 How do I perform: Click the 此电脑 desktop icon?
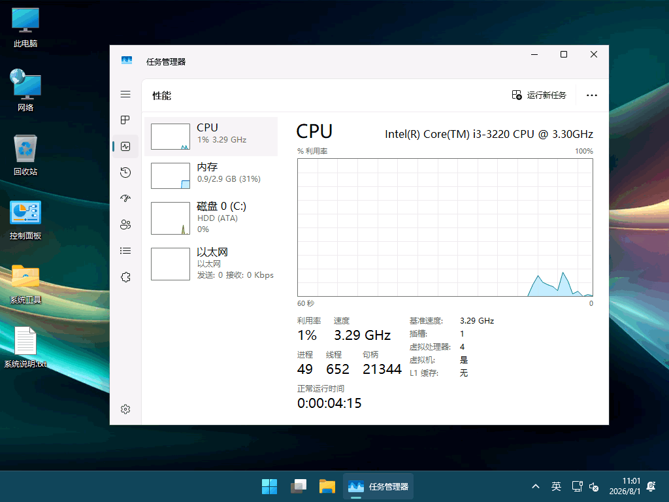tap(25, 27)
